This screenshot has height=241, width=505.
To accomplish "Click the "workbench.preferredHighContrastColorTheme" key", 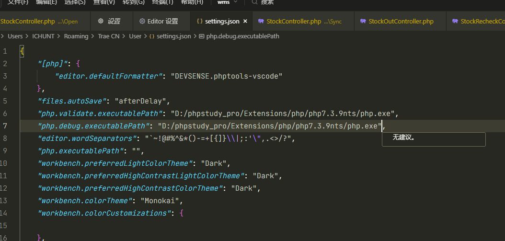I will 130,188.
